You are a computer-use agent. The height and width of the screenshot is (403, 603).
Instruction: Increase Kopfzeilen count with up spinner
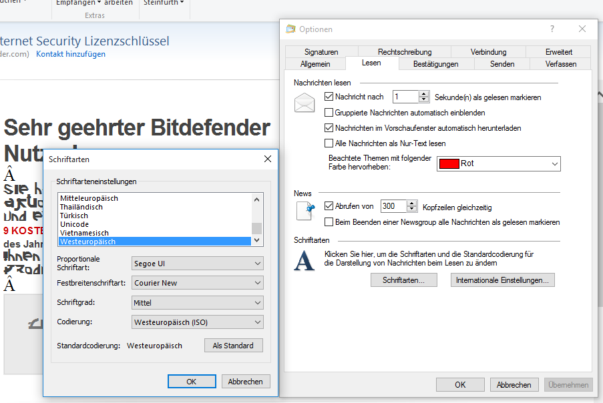412,203
